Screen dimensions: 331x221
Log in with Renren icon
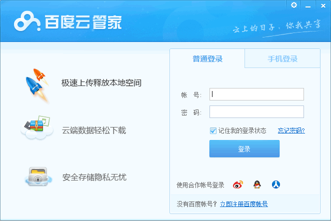[x=276, y=184]
